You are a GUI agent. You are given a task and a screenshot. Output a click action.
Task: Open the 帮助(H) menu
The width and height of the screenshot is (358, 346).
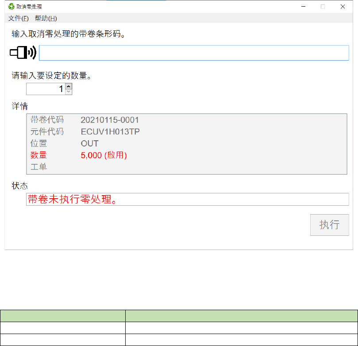point(46,18)
